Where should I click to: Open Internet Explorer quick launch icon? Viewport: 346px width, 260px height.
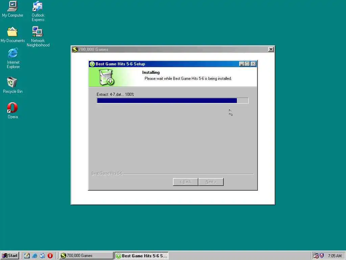click(35, 256)
